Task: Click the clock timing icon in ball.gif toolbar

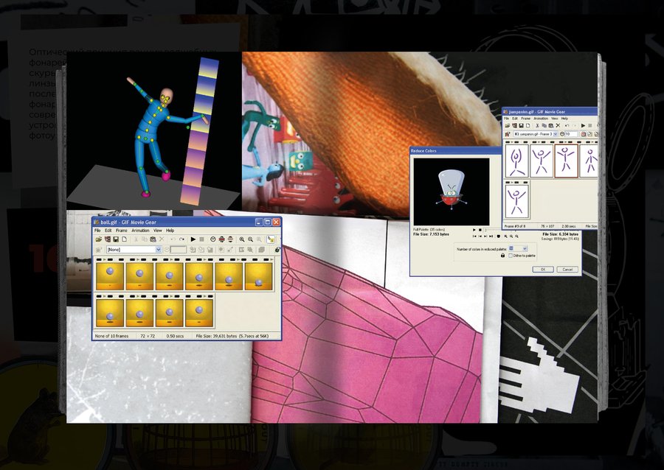Action: (x=212, y=239)
